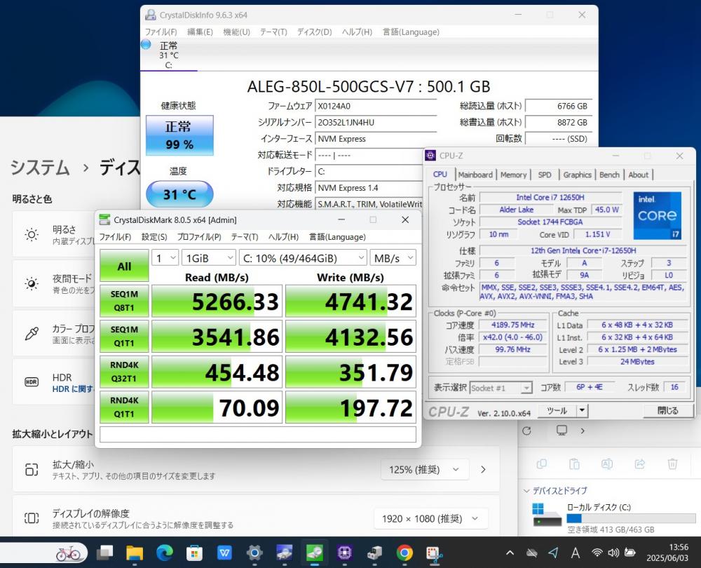Click the 正常 99% health status button

(x=179, y=135)
